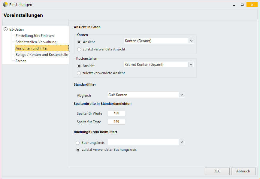This screenshot has height=179, width=260.
Task: Open Einstellung fürs Einlesen page
Action: click(x=35, y=36)
